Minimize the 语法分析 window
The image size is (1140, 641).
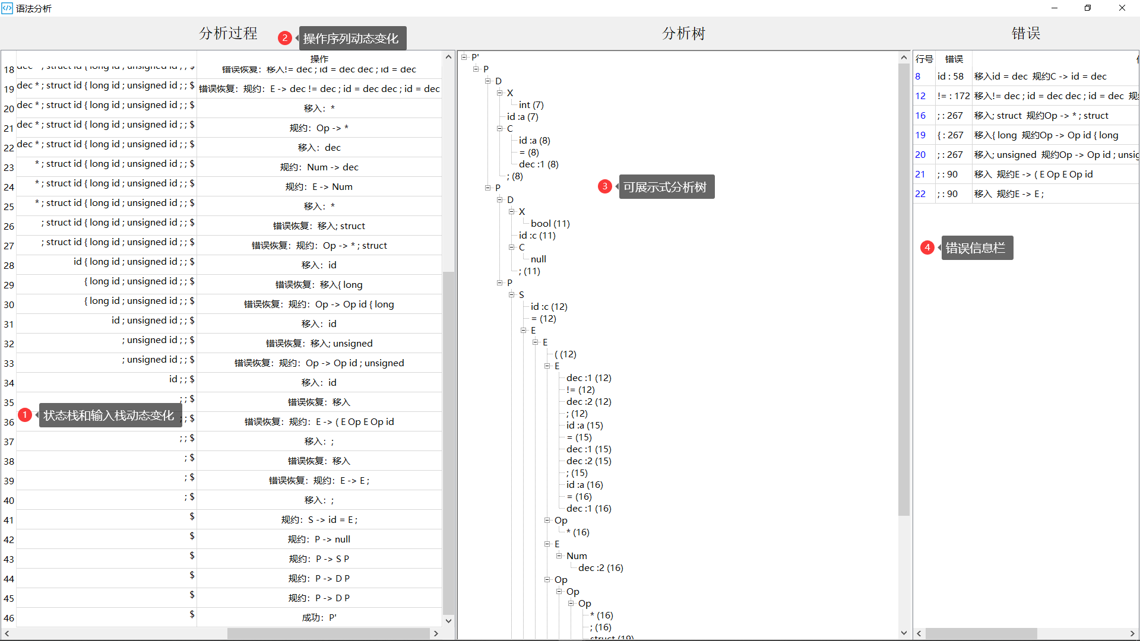point(1054,8)
